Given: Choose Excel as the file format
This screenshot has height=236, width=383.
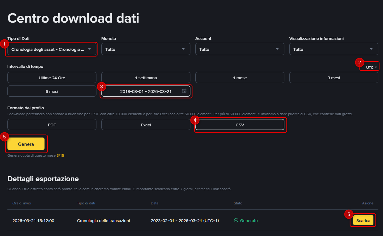Looking at the screenshot, I should [146, 125].
